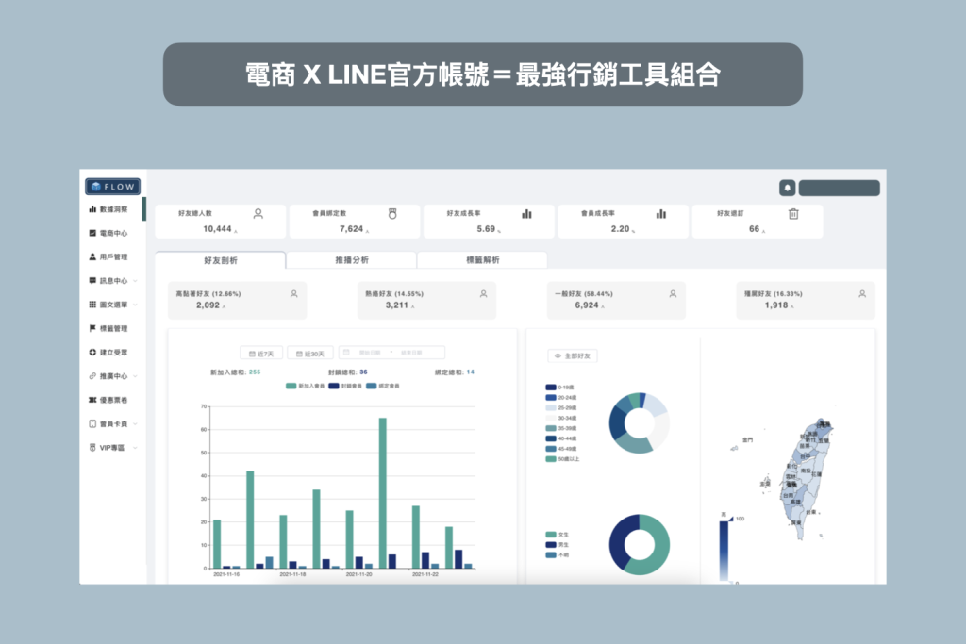Click 近30天 date range button

click(309, 354)
